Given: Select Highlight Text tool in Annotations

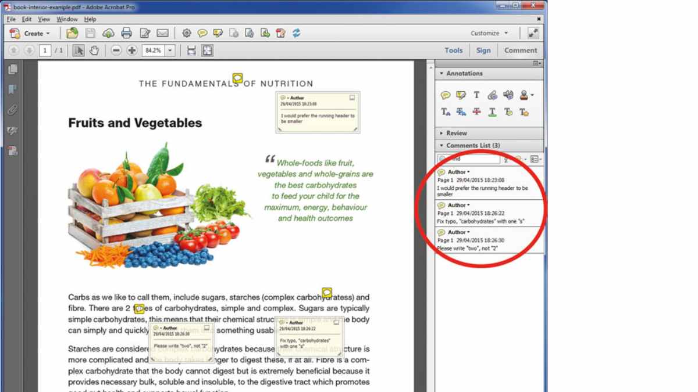Looking at the screenshot, I should (x=461, y=95).
